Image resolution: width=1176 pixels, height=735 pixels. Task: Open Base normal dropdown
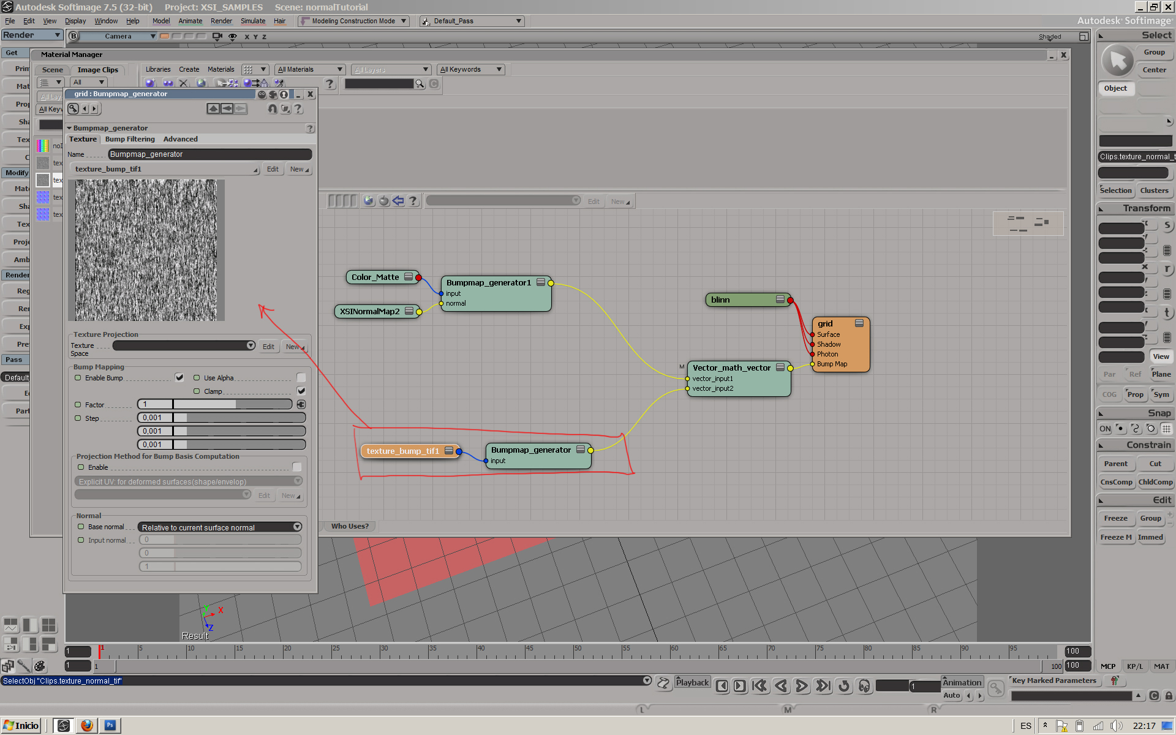tap(220, 527)
